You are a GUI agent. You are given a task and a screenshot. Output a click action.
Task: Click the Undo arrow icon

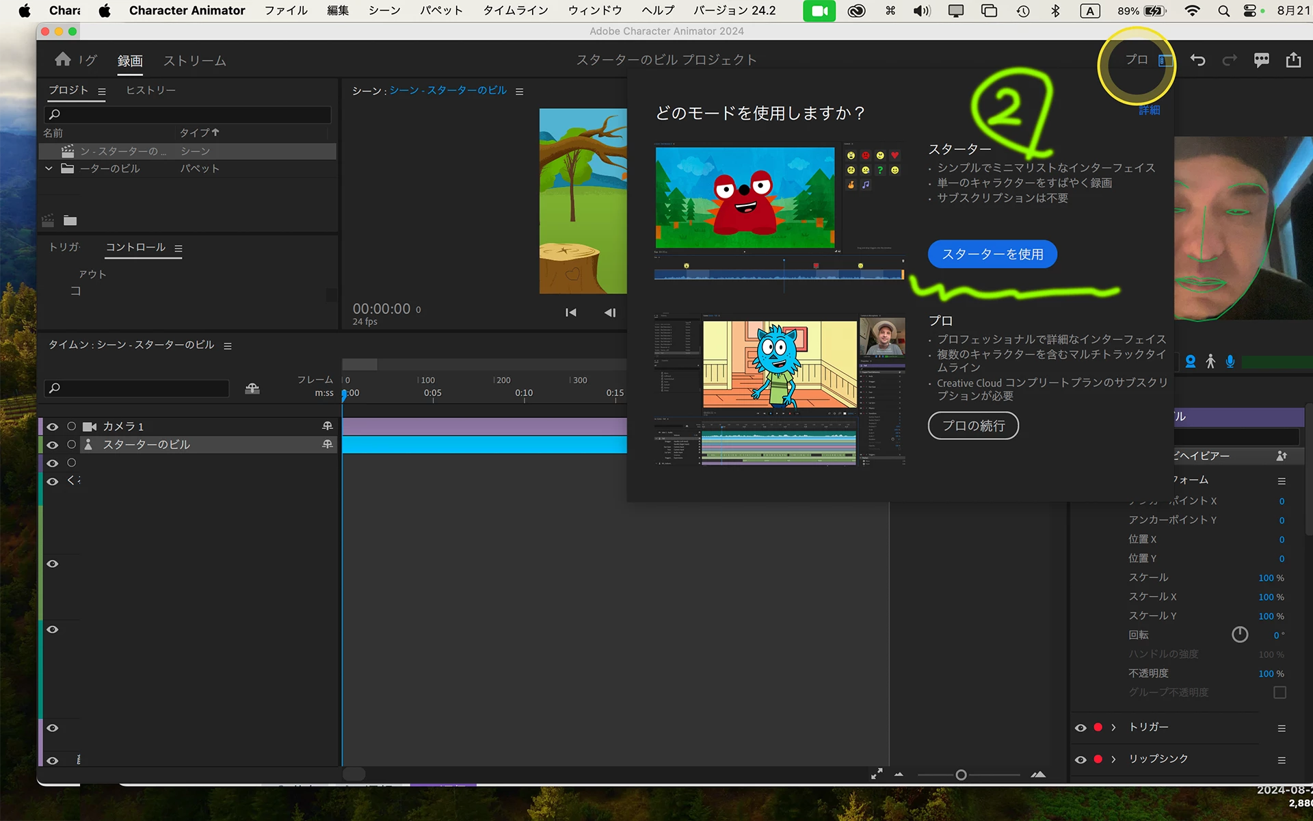(1197, 60)
